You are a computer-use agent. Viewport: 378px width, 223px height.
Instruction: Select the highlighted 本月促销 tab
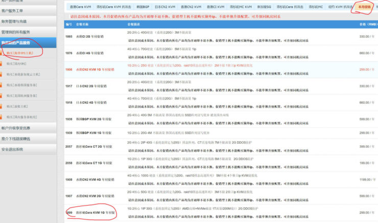pyautogui.click(x=364, y=7)
